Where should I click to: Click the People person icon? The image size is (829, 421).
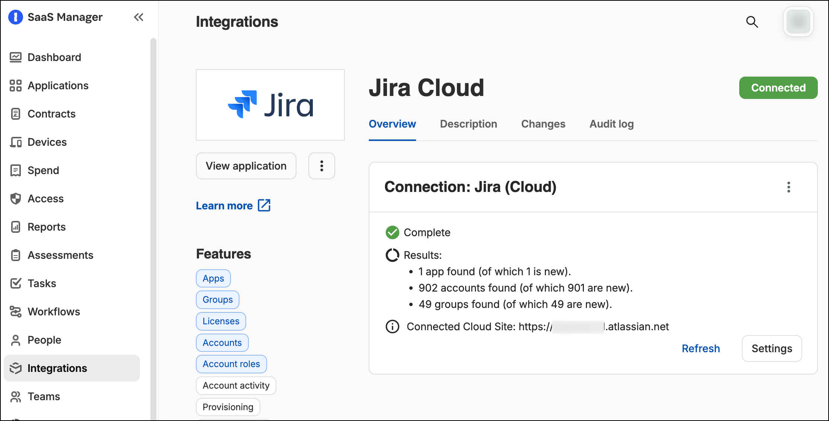[x=16, y=340]
